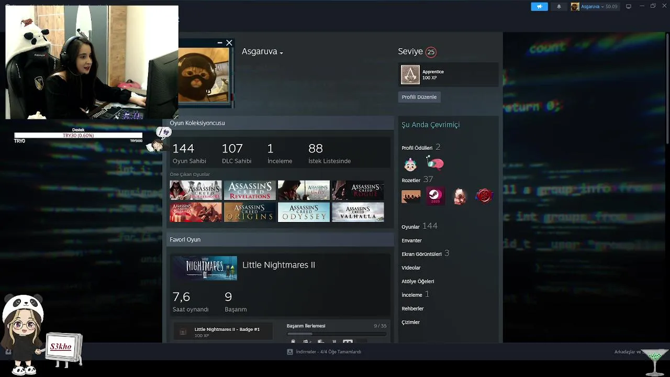Open Assassin's Creed Revelations game thumbnail
Screen dimensions: 670x377
[x=250, y=190]
